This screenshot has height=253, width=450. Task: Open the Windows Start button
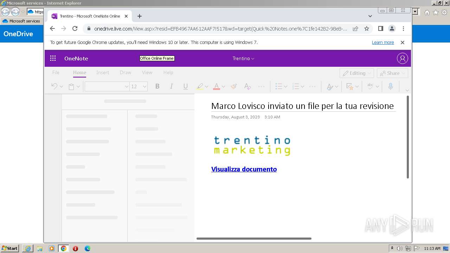pos(9,248)
